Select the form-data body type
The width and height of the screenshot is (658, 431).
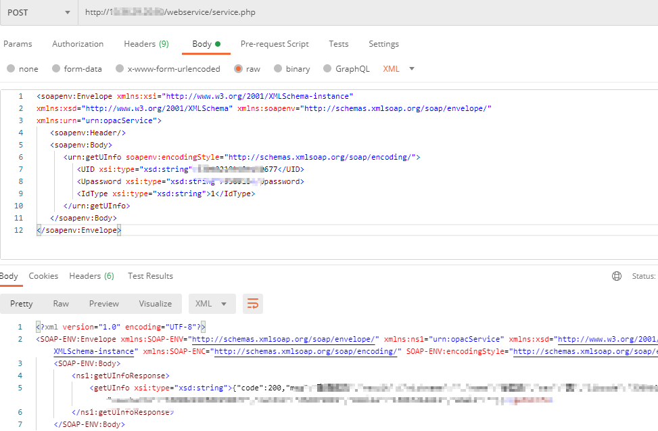click(77, 69)
